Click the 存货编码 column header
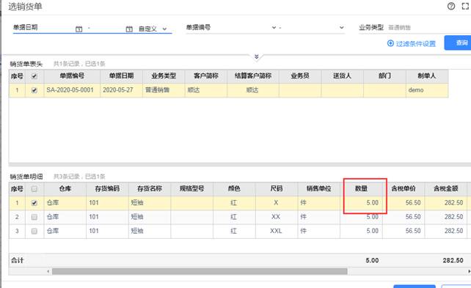Viewport: 471px width, 288px height. tap(107, 188)
